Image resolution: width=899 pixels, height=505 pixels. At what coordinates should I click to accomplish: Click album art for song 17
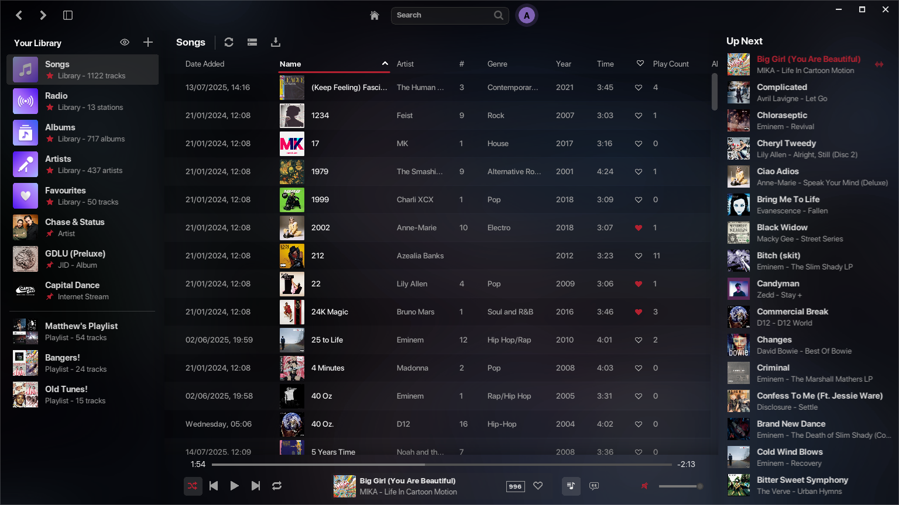[x=292, y=143]
